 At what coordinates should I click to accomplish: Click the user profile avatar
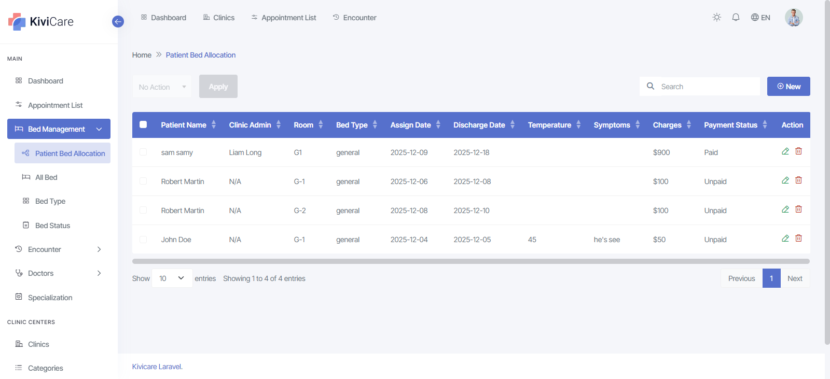tap(793, 18)
